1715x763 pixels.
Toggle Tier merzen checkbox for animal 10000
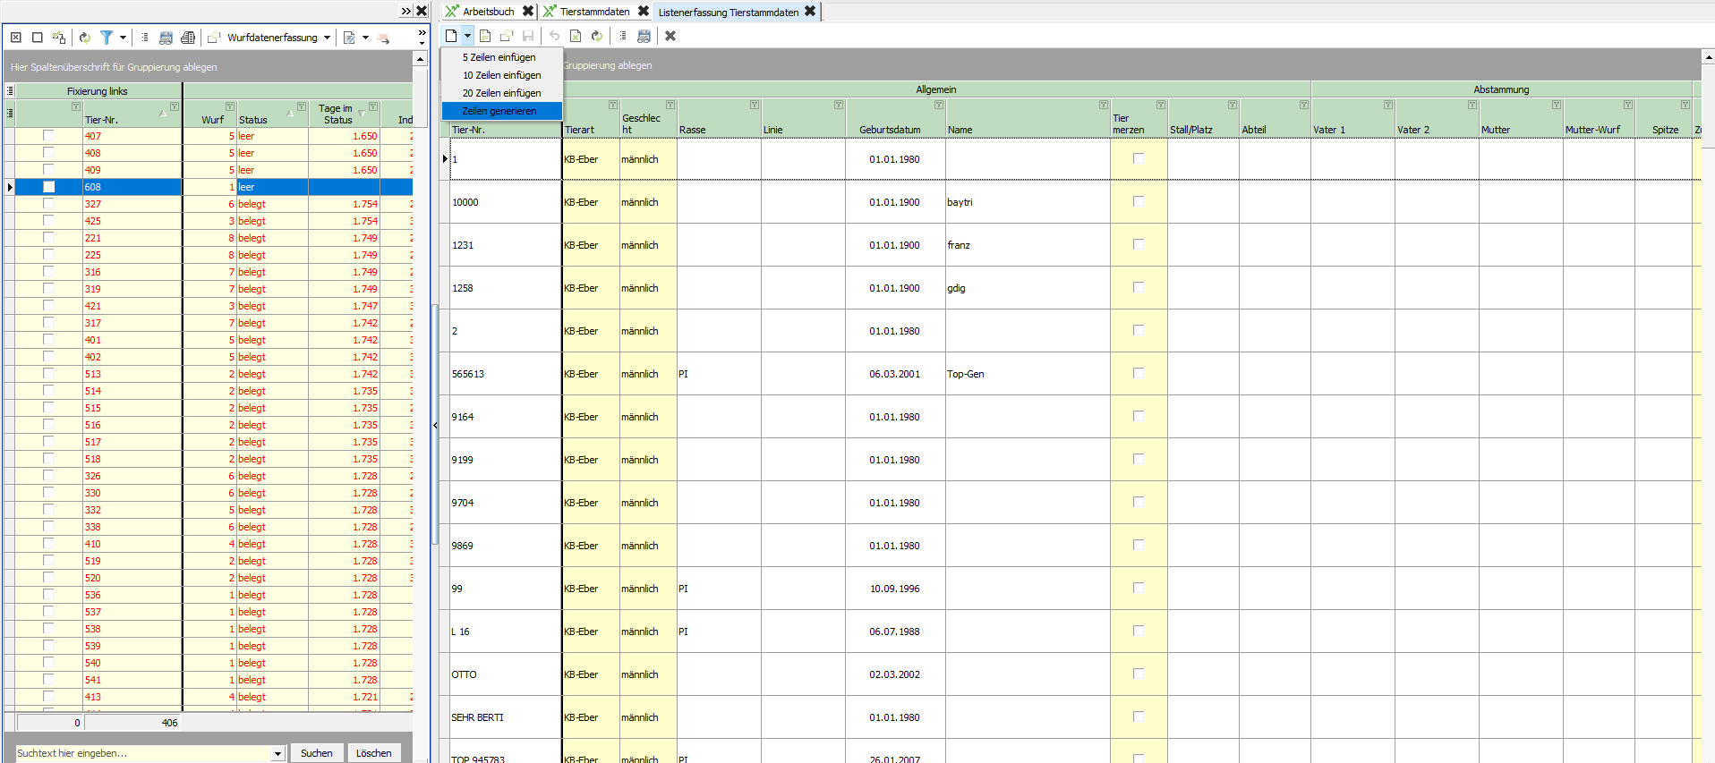pos(1139,202)
